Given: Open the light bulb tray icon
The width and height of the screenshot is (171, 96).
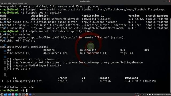Looking at the screenshot, I should 143,95.
